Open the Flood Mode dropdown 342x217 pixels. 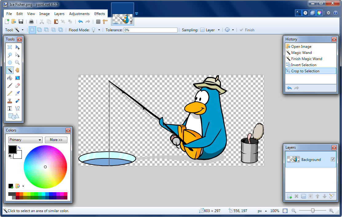[99, 30]
